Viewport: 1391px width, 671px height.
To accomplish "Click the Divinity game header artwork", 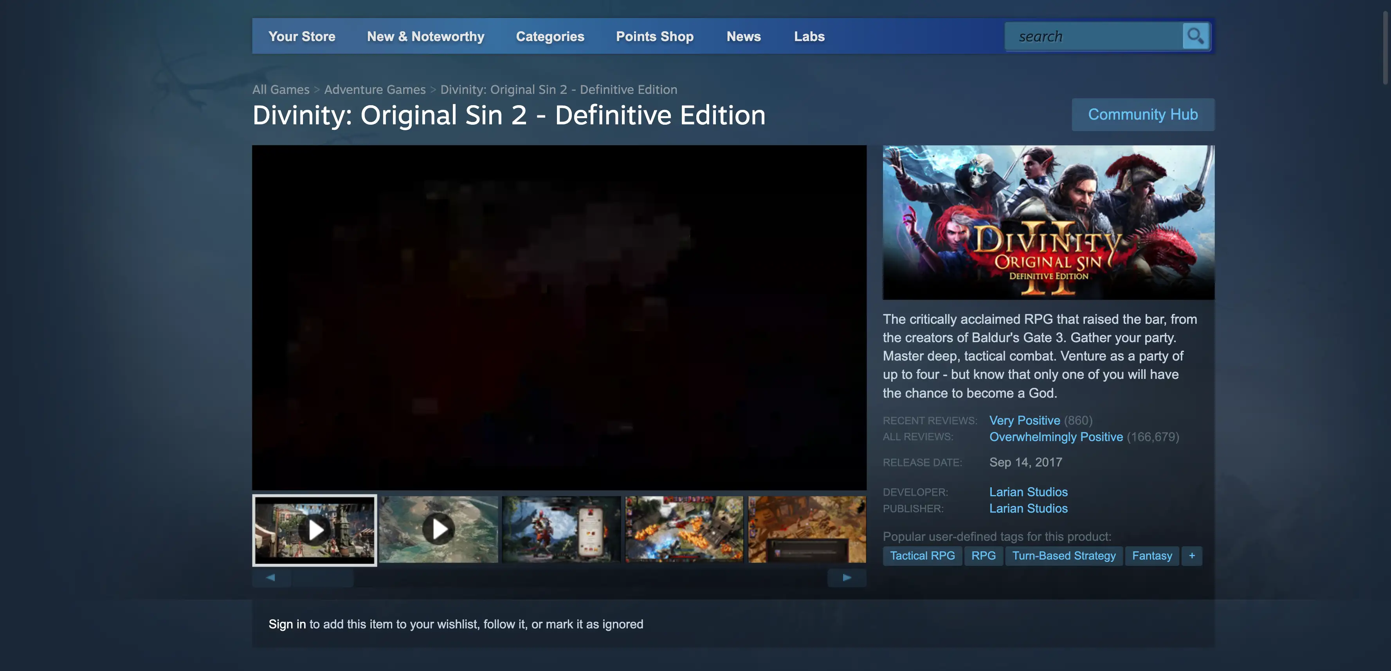I will click(x=1048, y=222).
